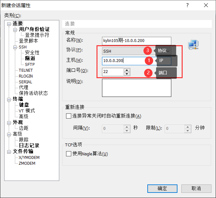
Task: Collapse the 文件传输 tree node
Action: click(9, 152)
